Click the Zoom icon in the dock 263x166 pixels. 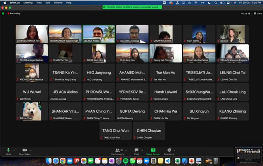pos(147,161)
